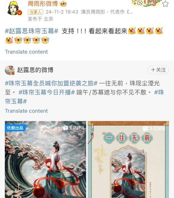Translate 周雨彤's post content
Viewport: 174px width, 198px height.
(26, 52)
